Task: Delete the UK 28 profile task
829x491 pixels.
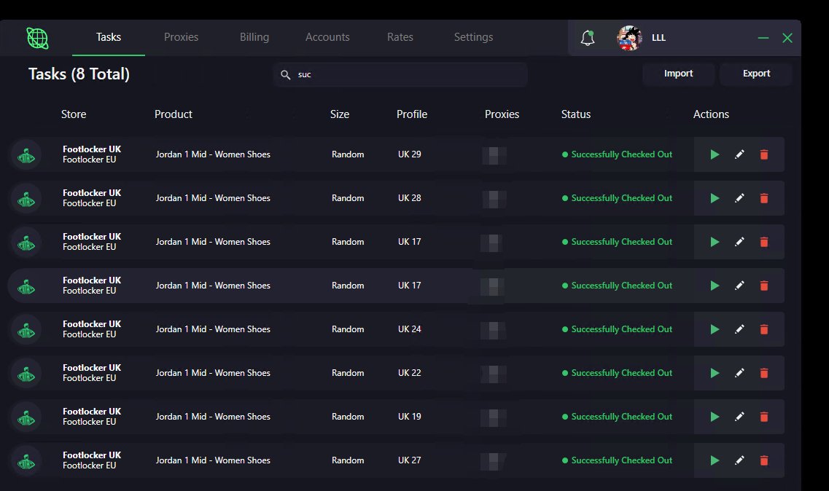Action: point(764,198)
